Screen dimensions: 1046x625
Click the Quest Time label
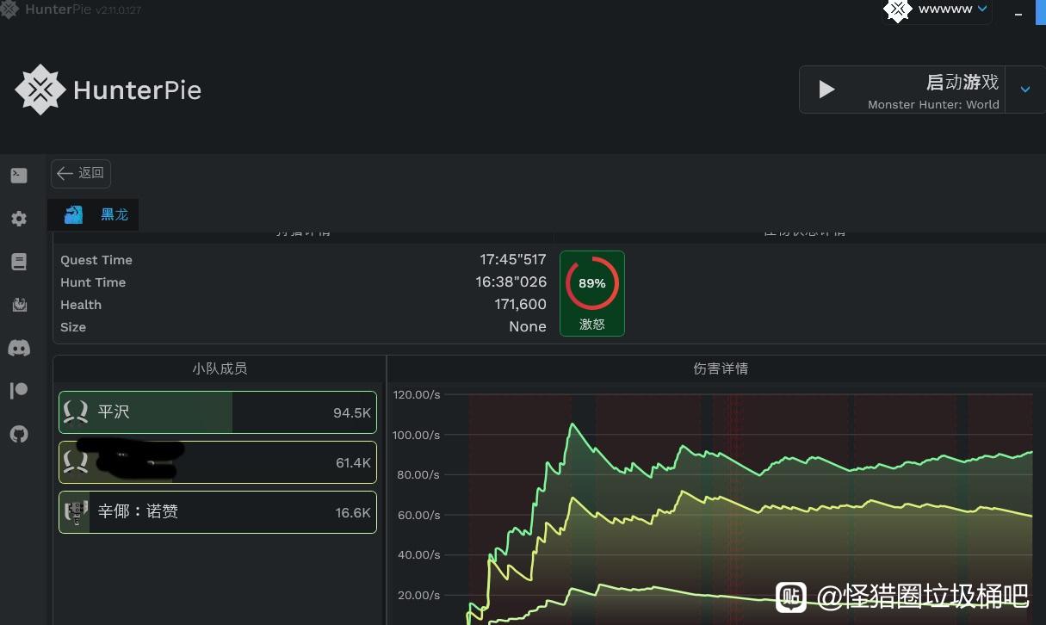coord(96,260)
